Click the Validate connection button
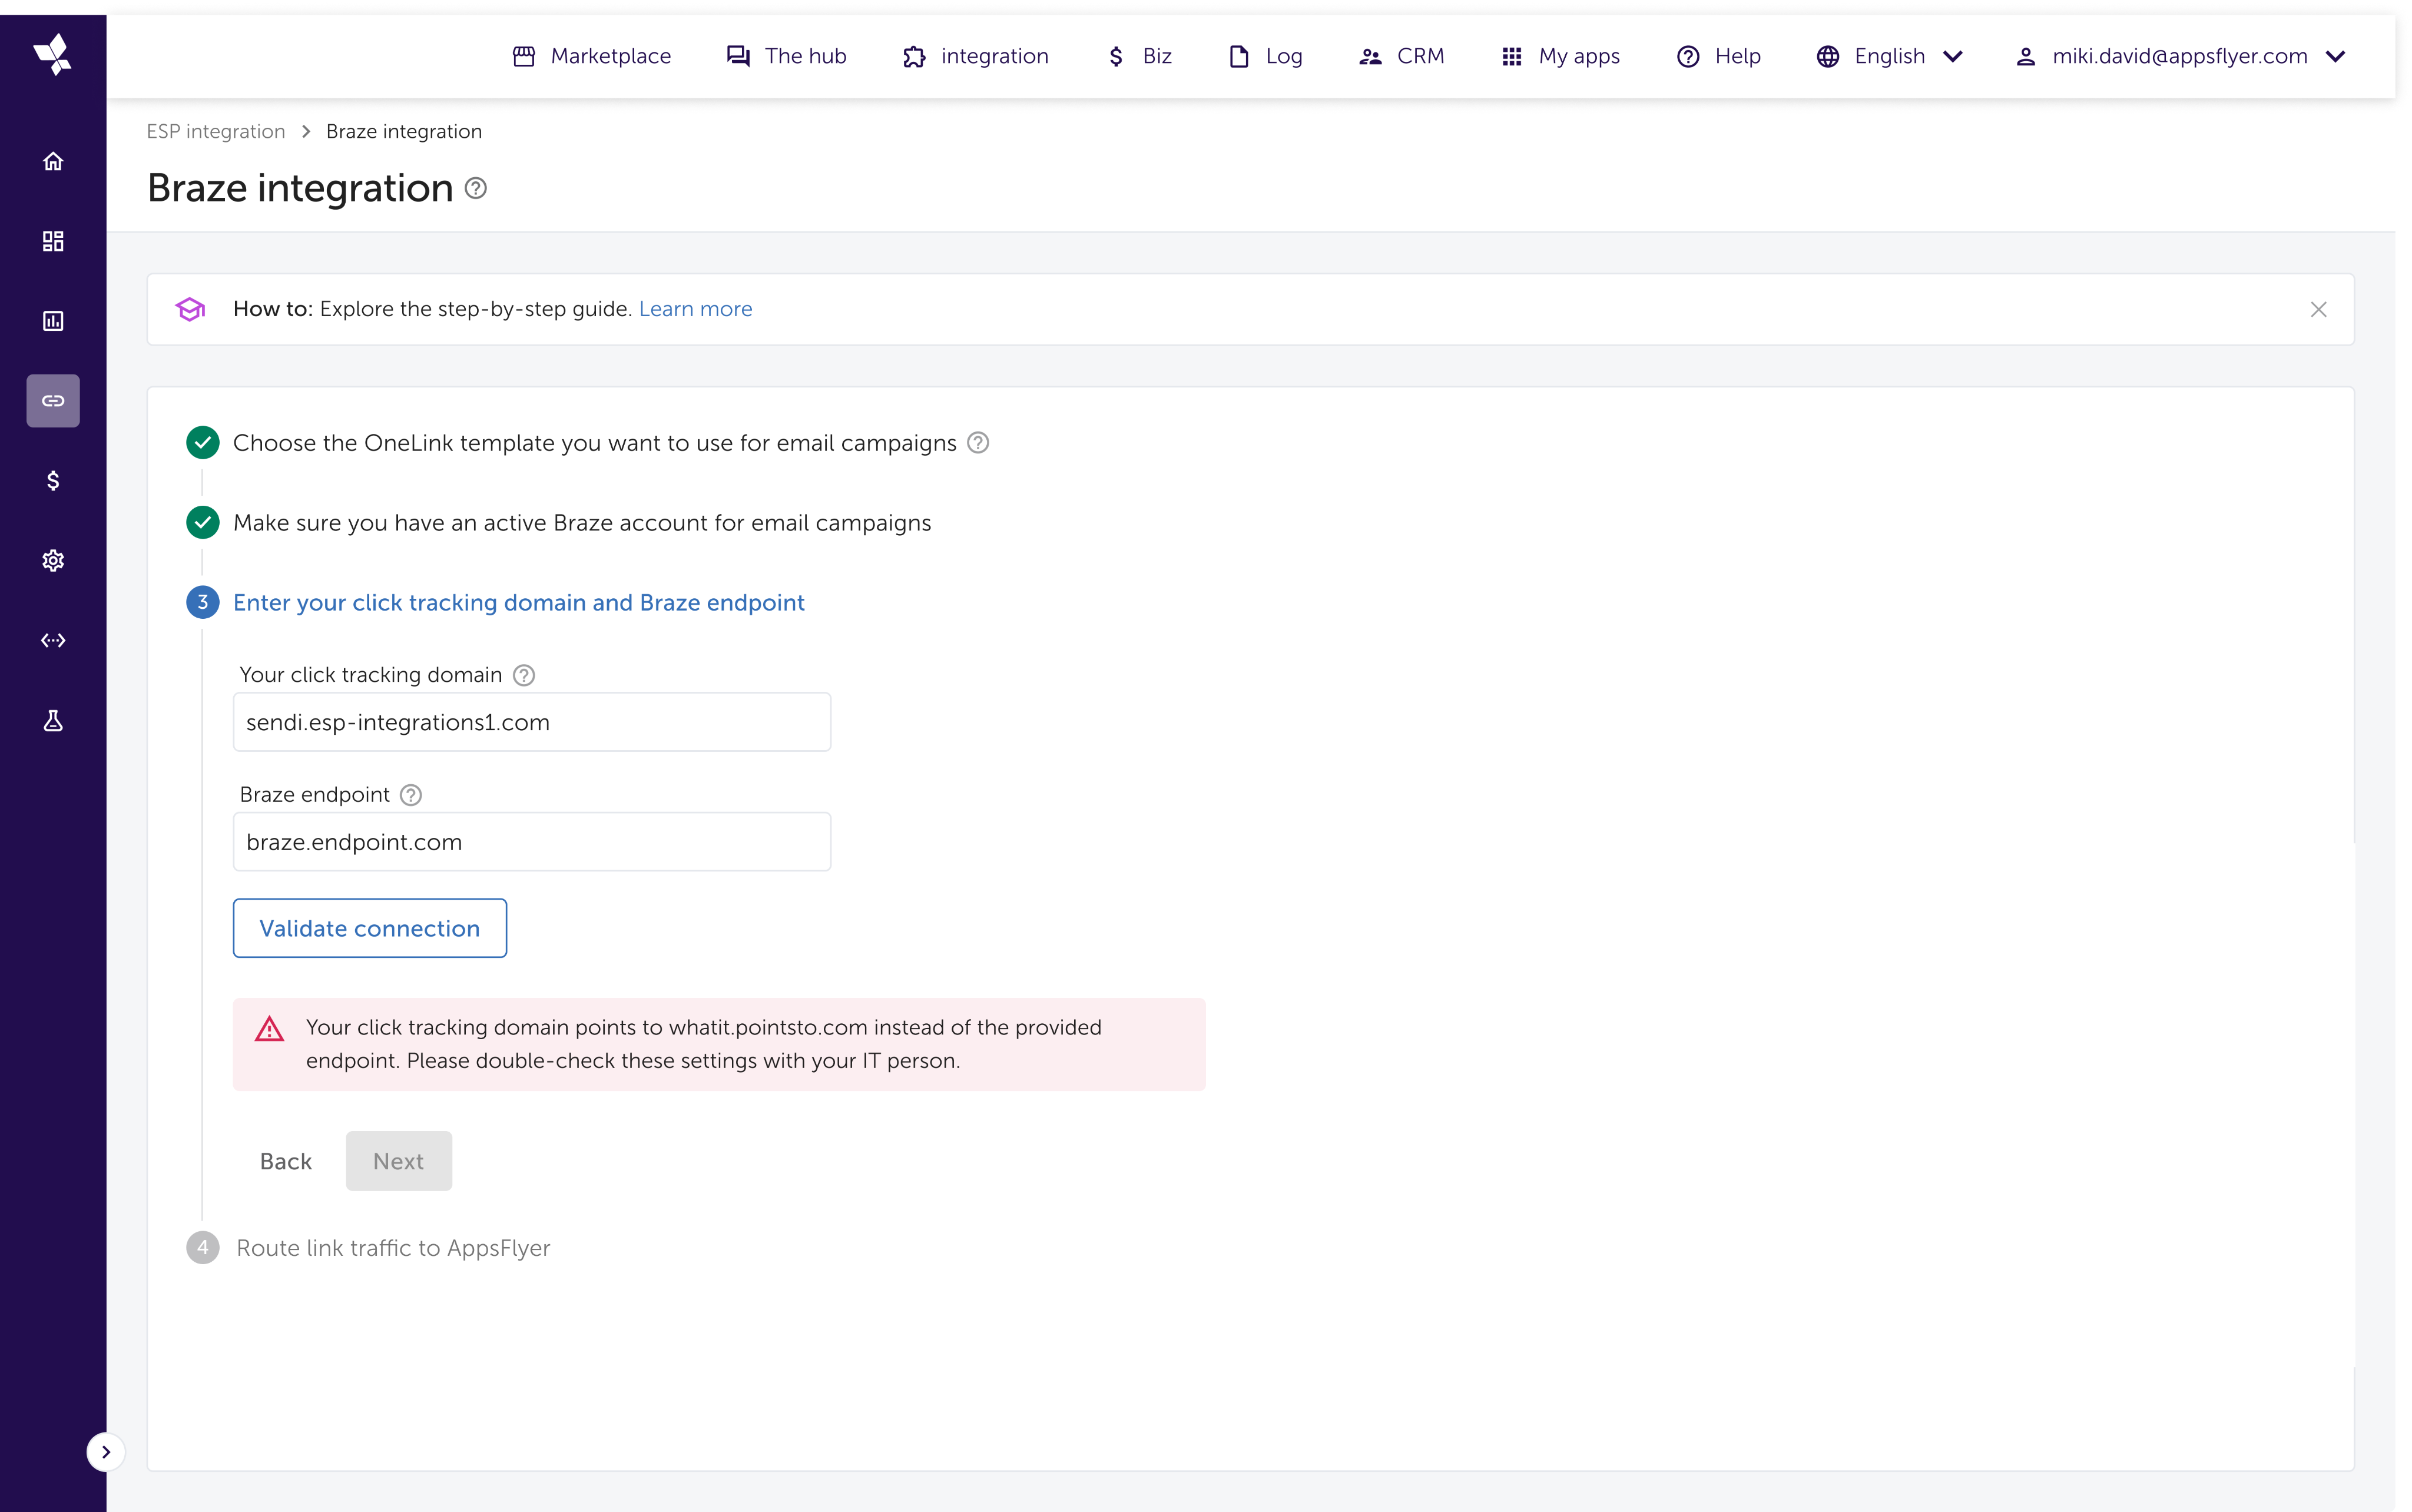This screenshot has height=1512, width=2412. pyautogui.click(x=370, y=928)
